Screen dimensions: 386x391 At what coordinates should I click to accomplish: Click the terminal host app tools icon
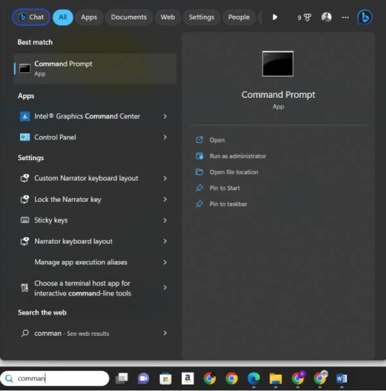coord(24,287)
